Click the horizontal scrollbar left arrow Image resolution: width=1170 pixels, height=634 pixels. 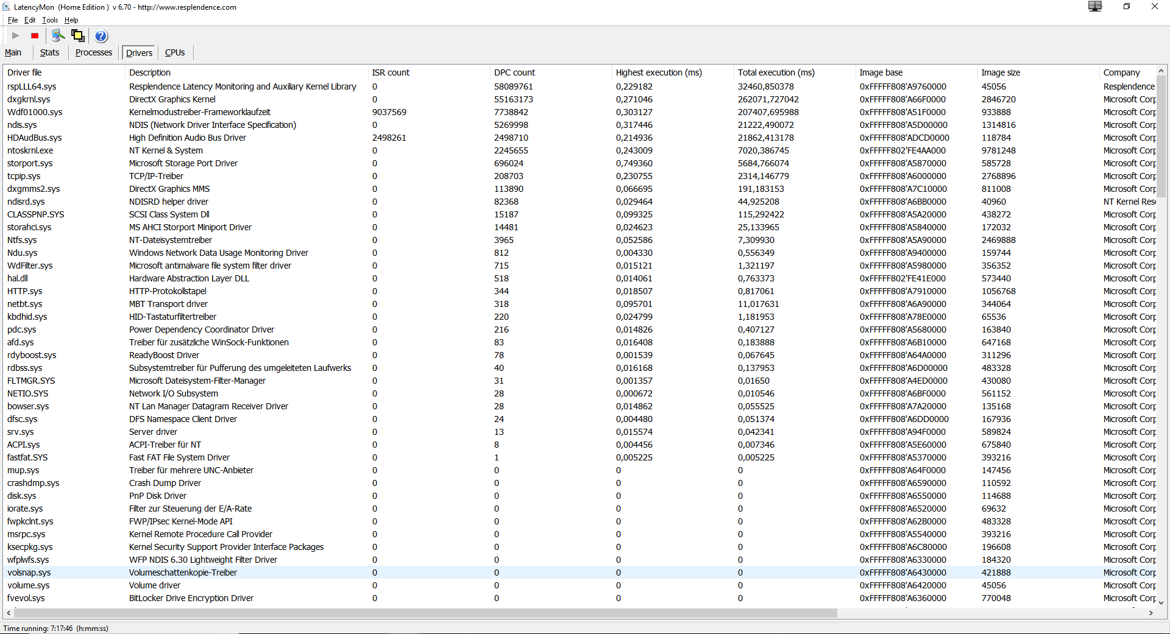9,613
